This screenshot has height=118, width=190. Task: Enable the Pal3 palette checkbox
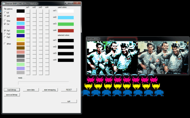5,37
